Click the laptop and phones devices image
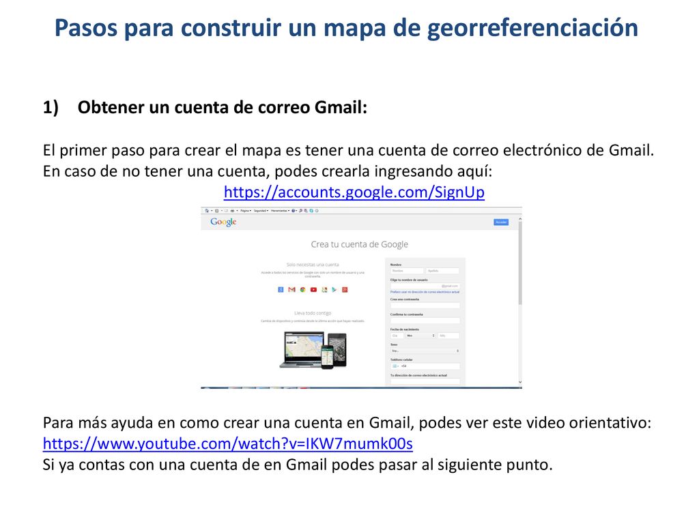This screenshot has width=699, height=524. pyautogui.click(x=313, y=350)
